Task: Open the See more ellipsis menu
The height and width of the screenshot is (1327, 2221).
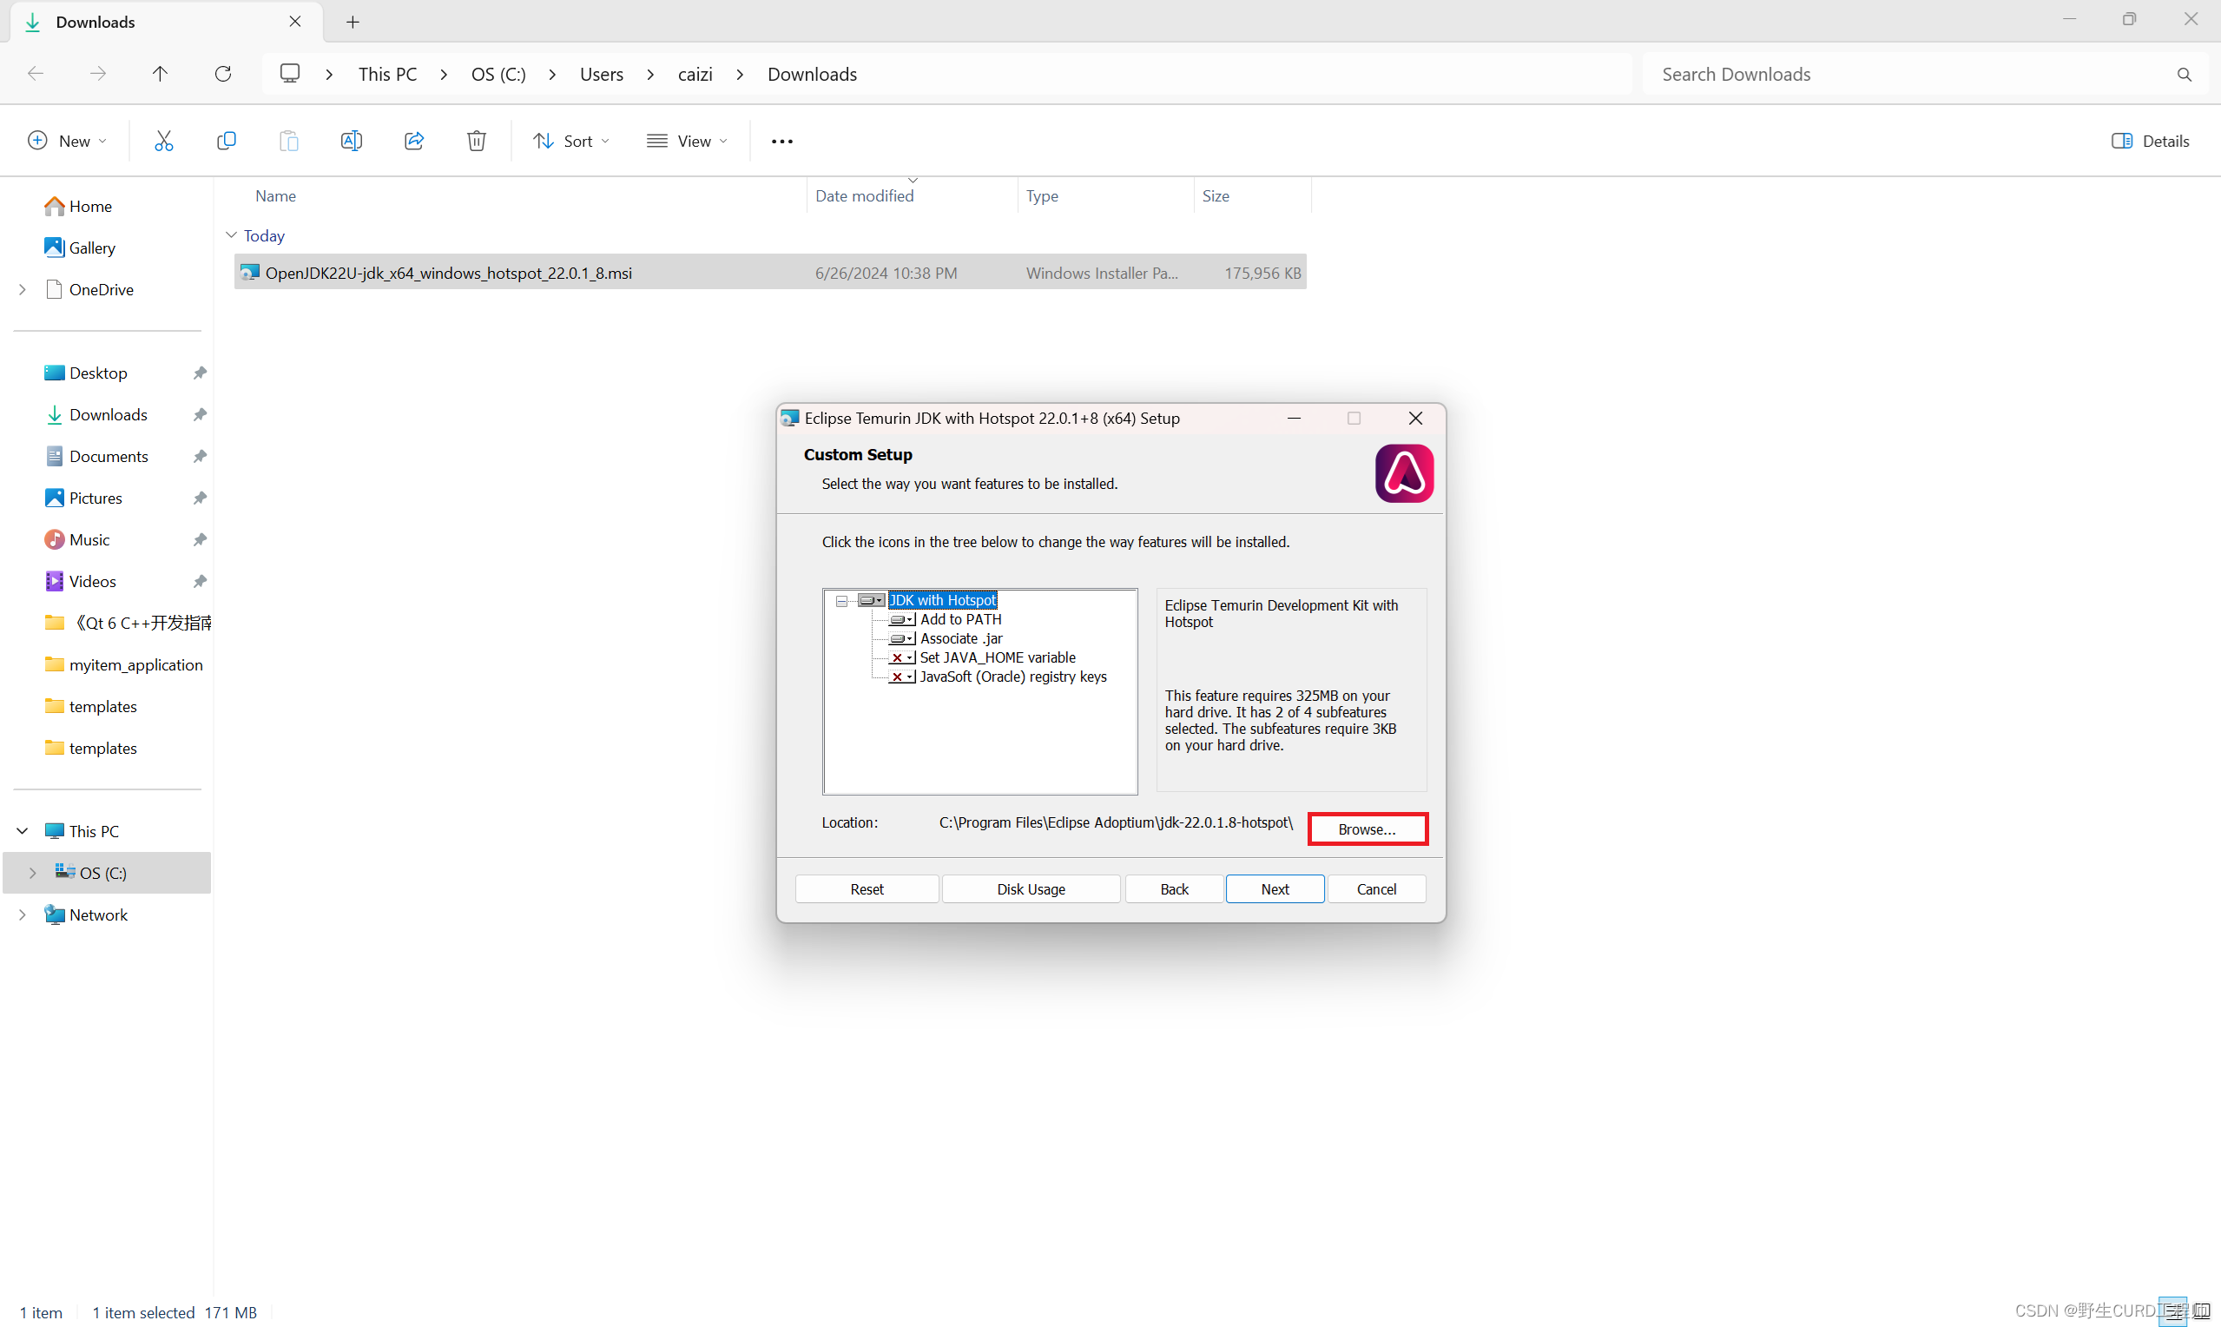Action: click(782, 142)
